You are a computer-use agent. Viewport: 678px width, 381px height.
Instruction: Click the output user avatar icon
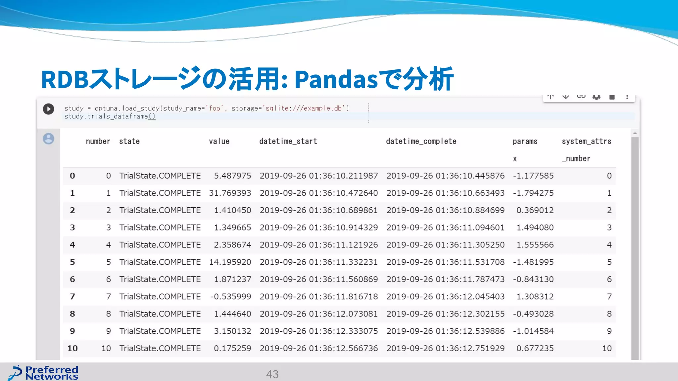pyautogui.click(x=48, y=139)
